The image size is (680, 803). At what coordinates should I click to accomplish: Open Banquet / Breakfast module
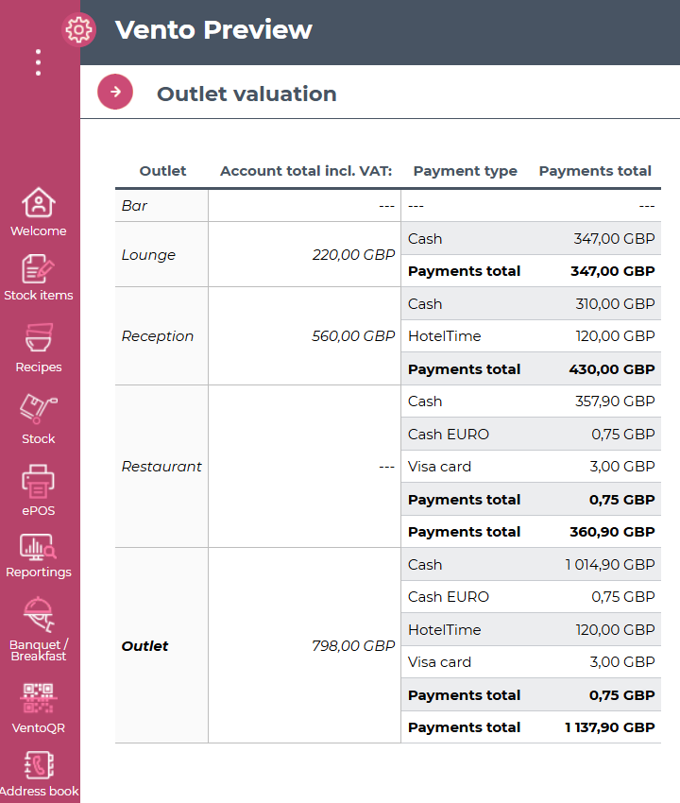click(39, 628)
